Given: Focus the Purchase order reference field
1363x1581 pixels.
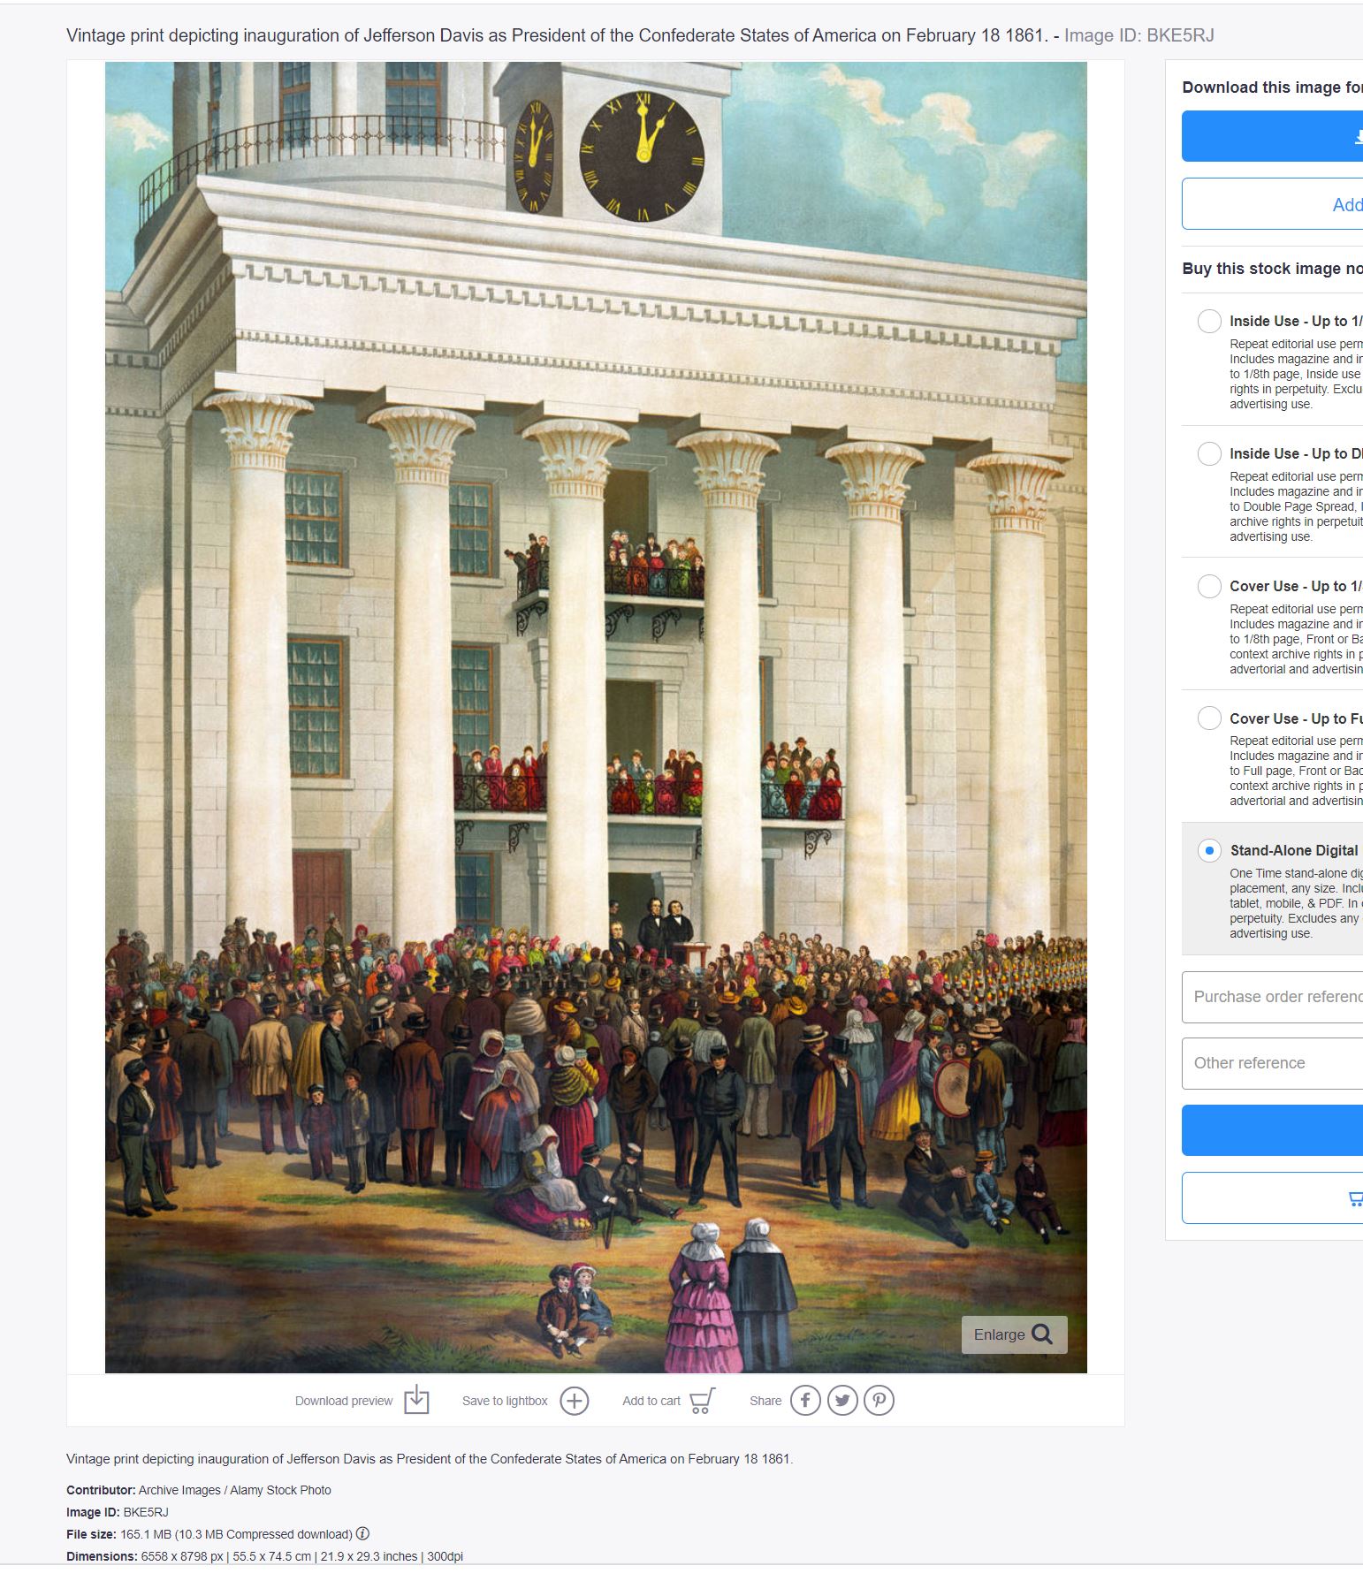Looking at the screenshot, I should [x=1272, y=997].
